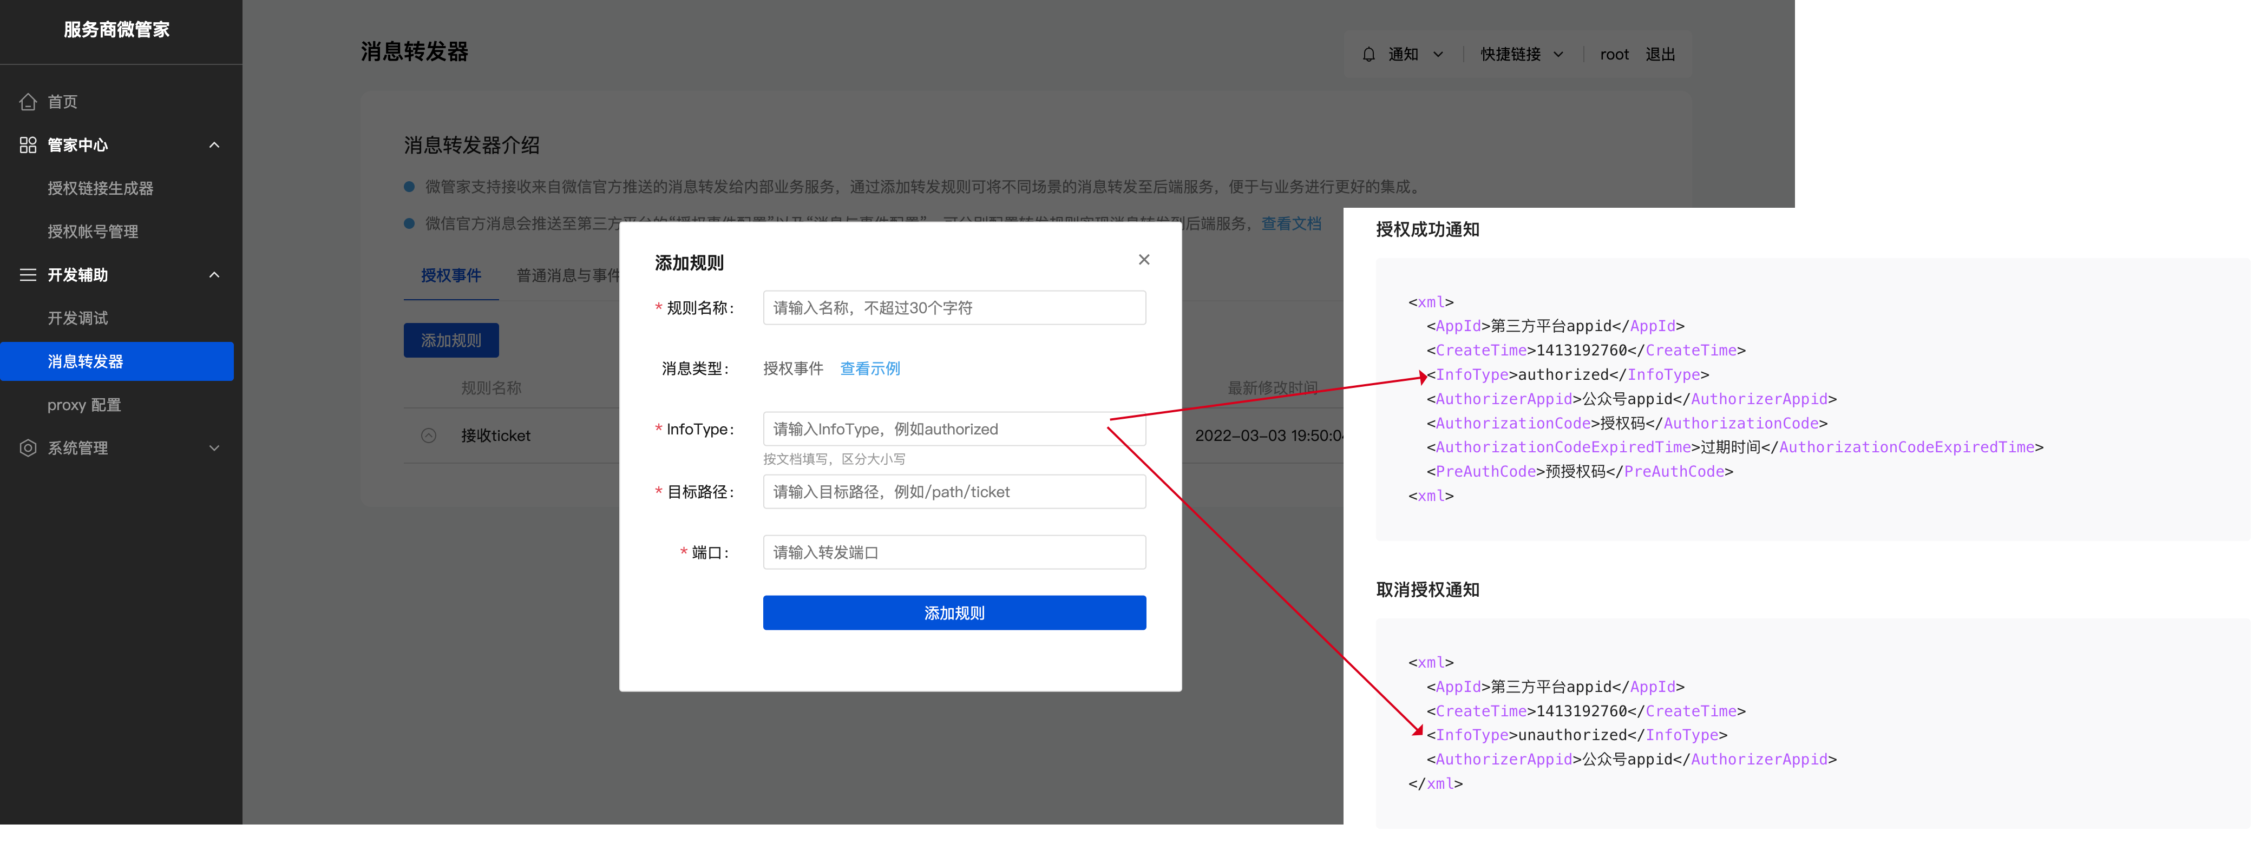Switch to the 授权事件 tab

[x=450, y=275]
